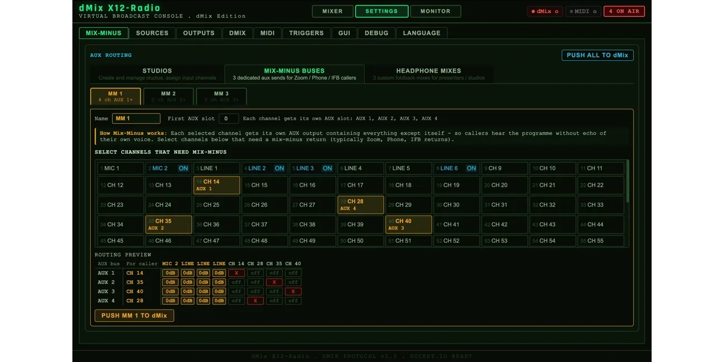The image size is (724, 362).
Task: Deselect CH 14 from mix-minus
Action: (x=217, y=185)
